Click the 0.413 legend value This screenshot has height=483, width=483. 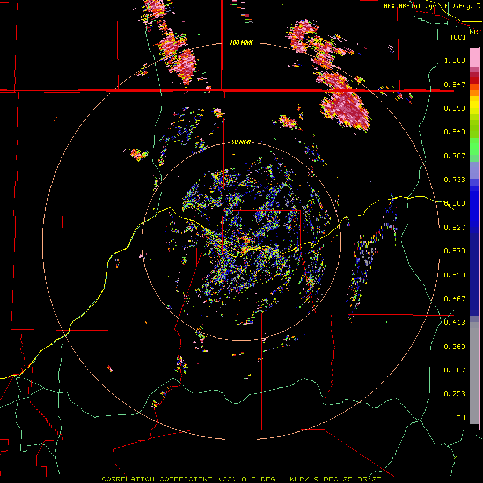pos(455,323)
